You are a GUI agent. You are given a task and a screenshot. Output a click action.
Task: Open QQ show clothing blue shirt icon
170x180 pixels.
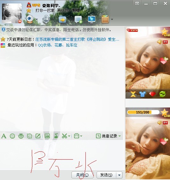pos(143,94)
